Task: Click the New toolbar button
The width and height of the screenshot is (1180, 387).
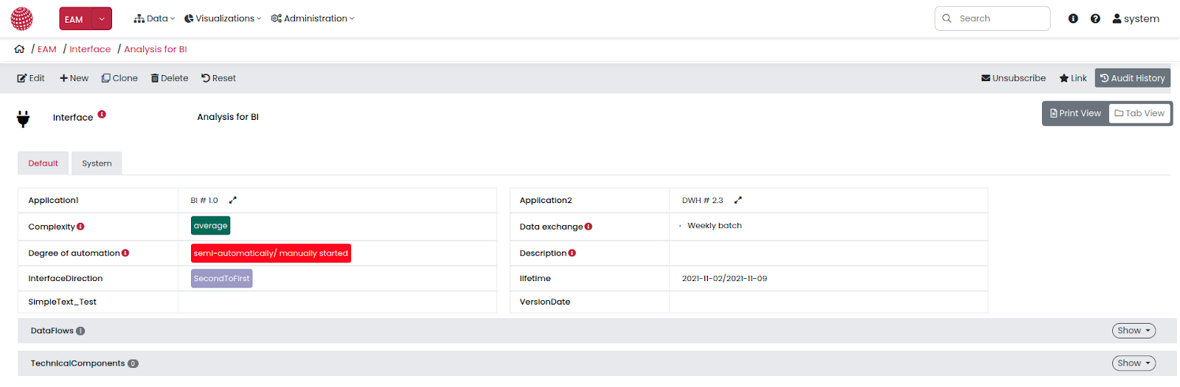Action: tap(74, 78)
